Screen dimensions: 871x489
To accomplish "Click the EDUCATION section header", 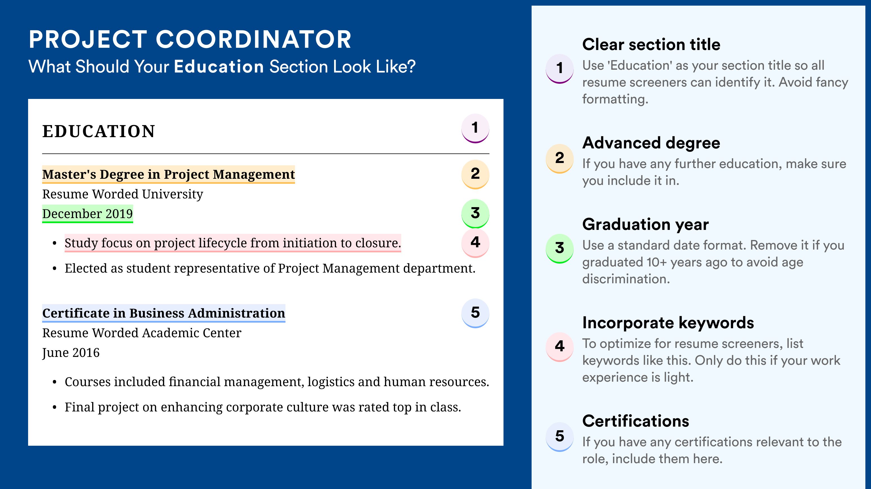I will pyautogui.click(x=98, y=131).
